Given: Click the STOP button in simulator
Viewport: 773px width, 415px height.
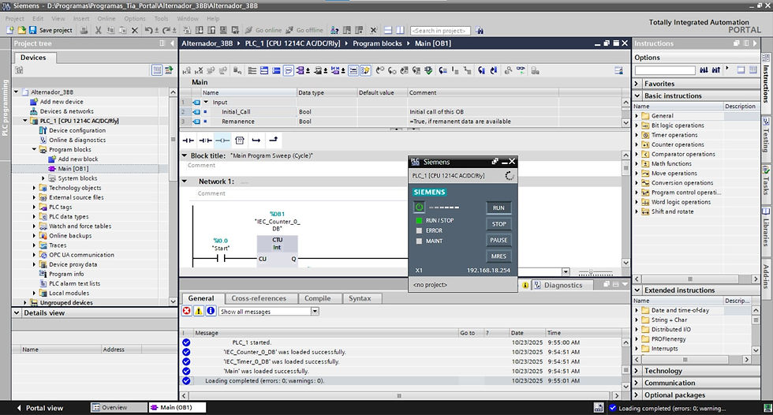Looking at the screenshot, I should coord(499,224).
